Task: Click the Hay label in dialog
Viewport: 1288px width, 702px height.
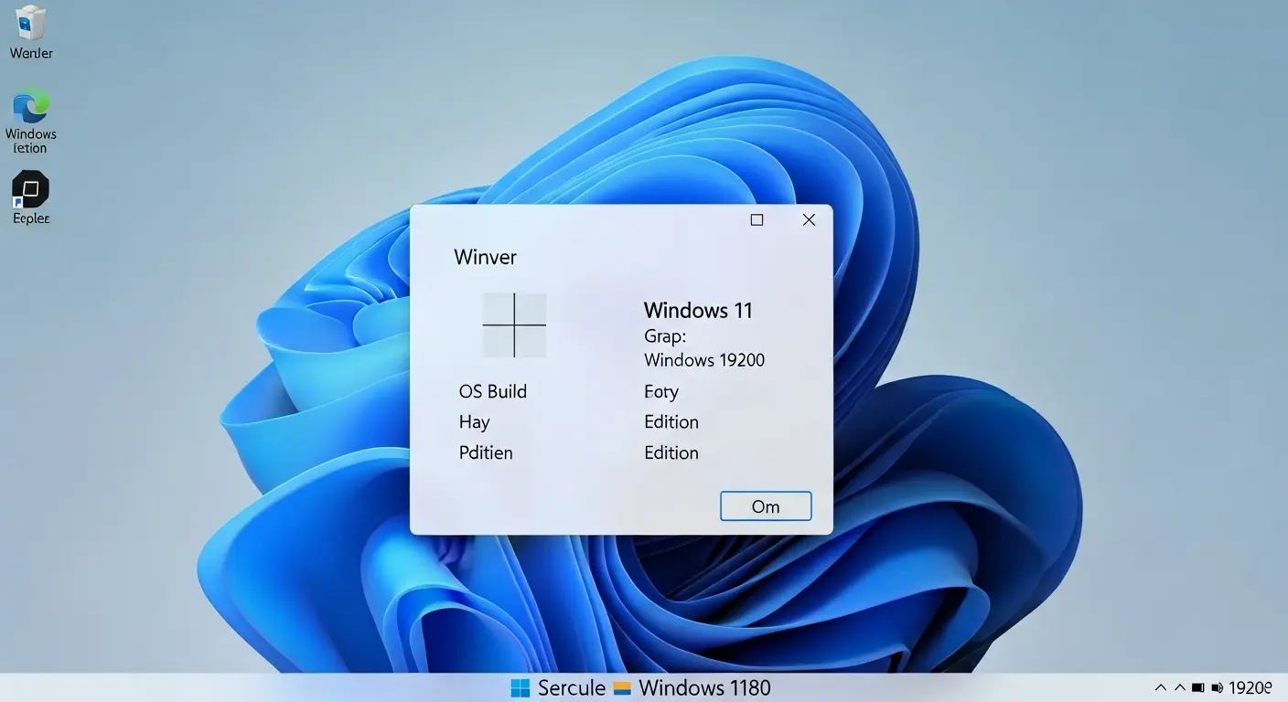Action: click(x=475, y=422)
